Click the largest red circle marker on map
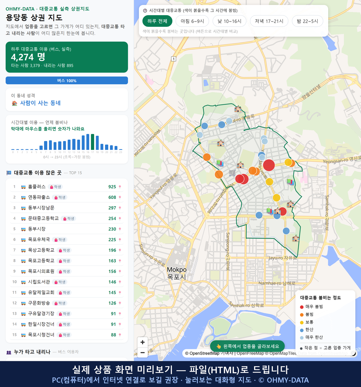Image resolution: width=361 pixels, height=387 pixels. coord(269,165)
